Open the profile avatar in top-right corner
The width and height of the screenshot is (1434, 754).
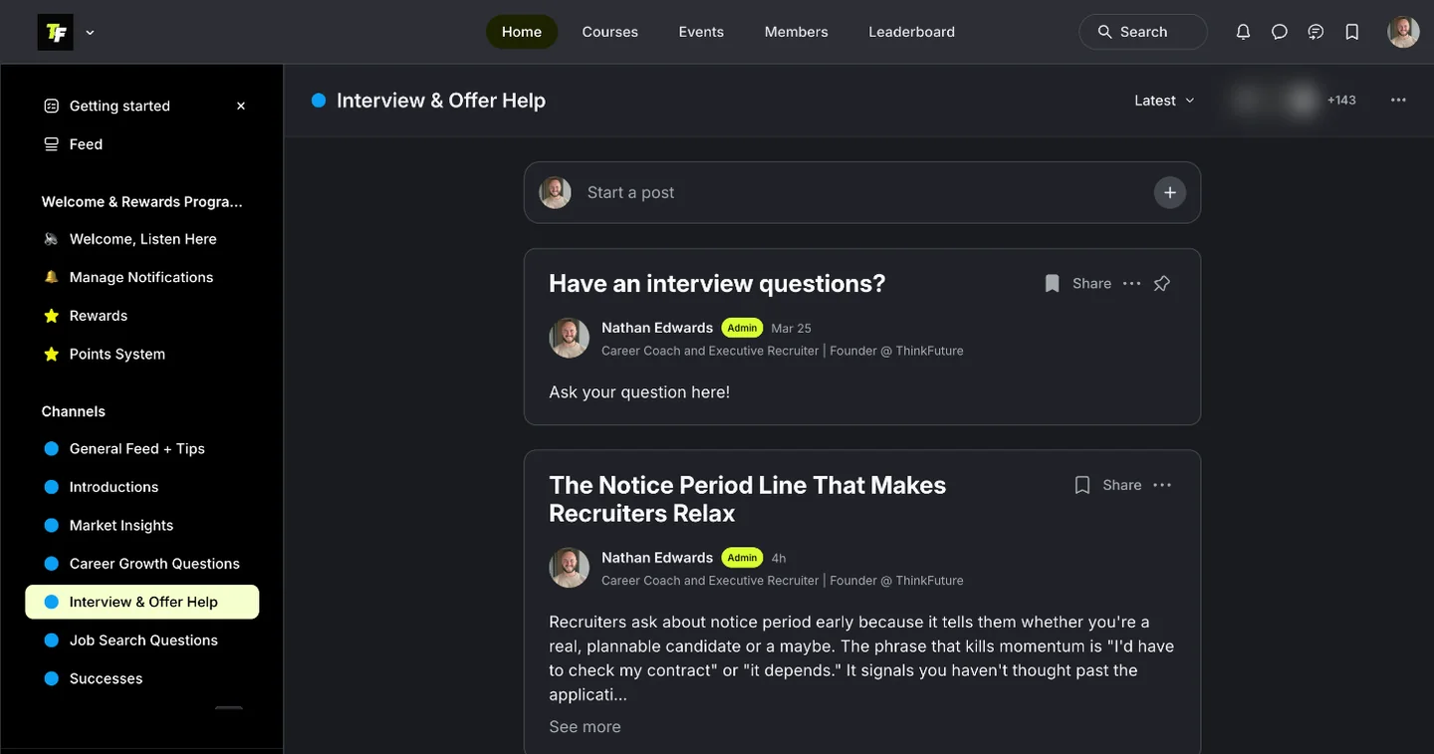tap(1403, 32)
